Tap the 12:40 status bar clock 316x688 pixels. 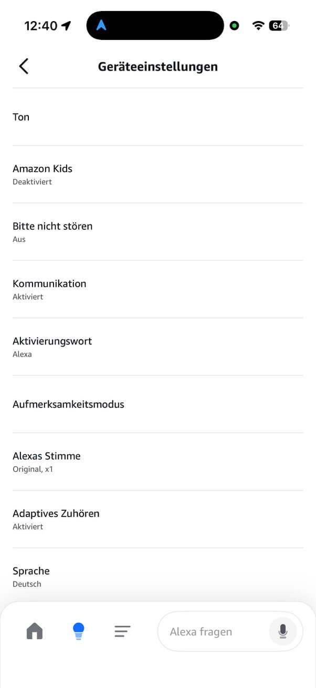point(41,26)
